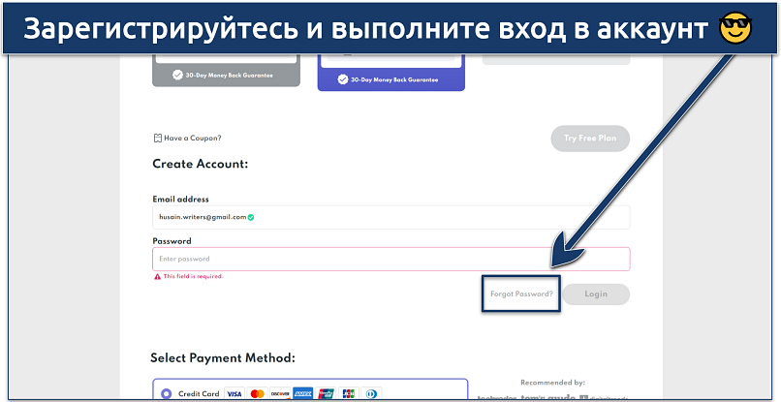
Task: Click the "Select Payment Method:" heading
Action: point(223,358)
